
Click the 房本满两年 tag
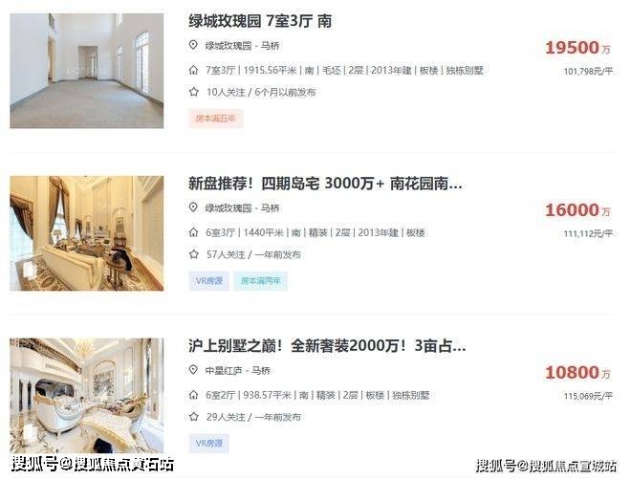260,281
